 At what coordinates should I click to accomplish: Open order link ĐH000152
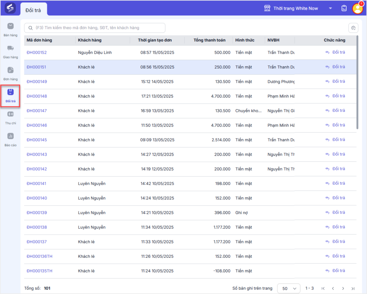coord(37,53)
